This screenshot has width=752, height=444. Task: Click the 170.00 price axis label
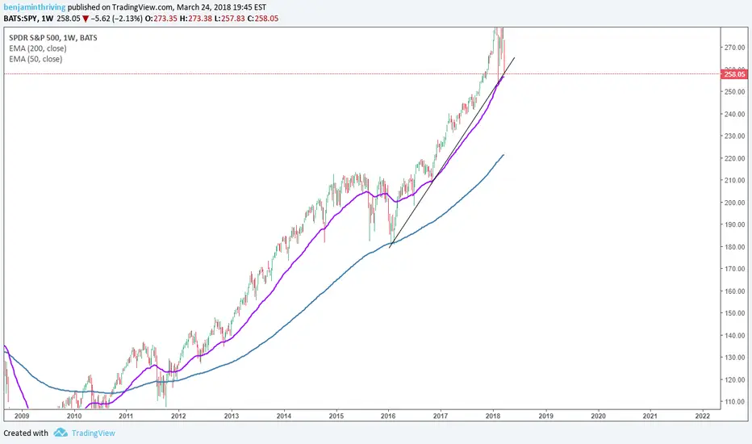tap(735, 269)
